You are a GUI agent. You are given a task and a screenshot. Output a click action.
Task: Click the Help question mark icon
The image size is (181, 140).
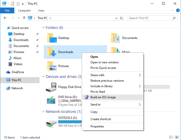coord(178,11)
